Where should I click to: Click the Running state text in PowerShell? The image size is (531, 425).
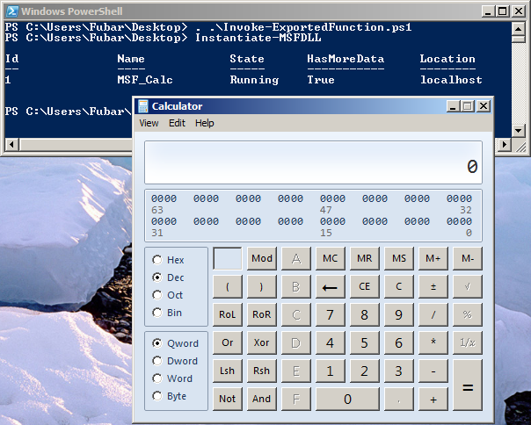[x=254, y=80]
